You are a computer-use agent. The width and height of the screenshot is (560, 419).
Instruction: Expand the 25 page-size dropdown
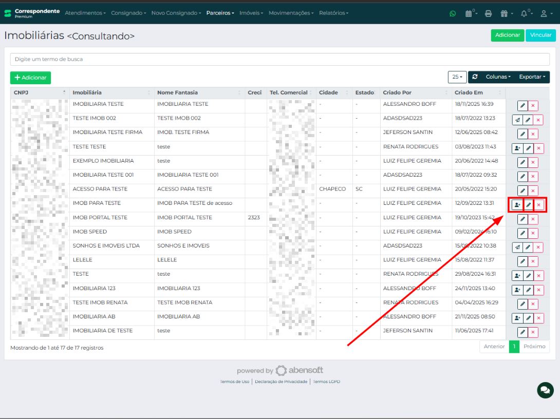[457, 77]
